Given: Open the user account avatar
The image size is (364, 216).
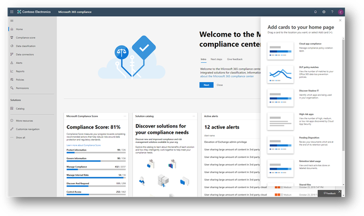Looking at the screenshot, I should [x=340, y=12].
